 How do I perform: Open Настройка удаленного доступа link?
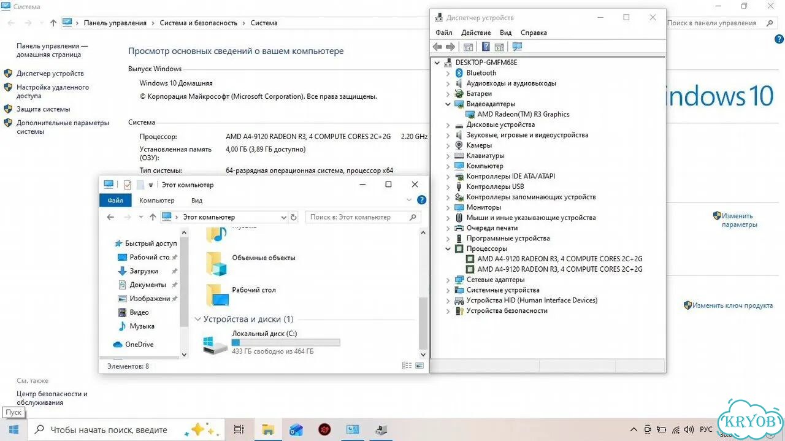pyautogui.click(x=53, y=91)
